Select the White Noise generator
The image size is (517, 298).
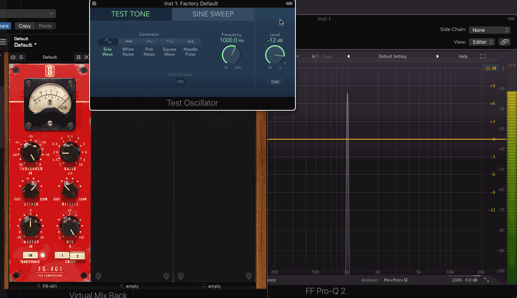[x=128, y=47]
